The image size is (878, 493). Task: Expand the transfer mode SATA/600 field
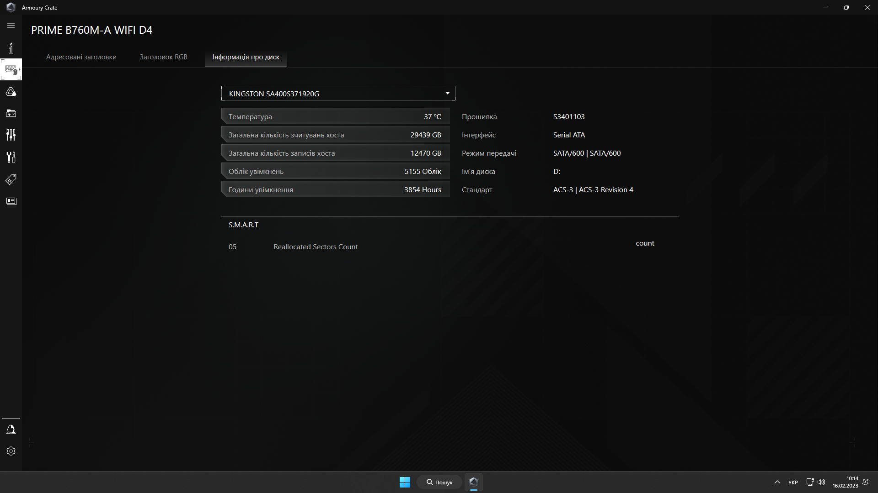click(x=587, y=153)
